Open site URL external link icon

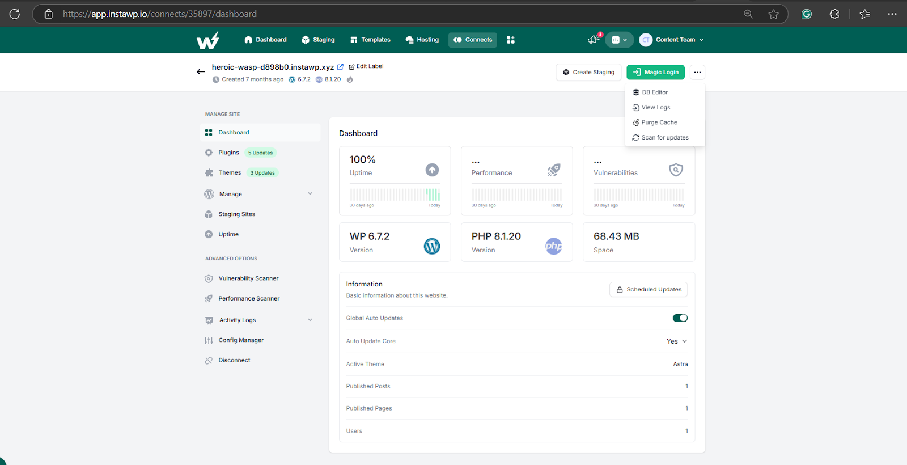340,67
